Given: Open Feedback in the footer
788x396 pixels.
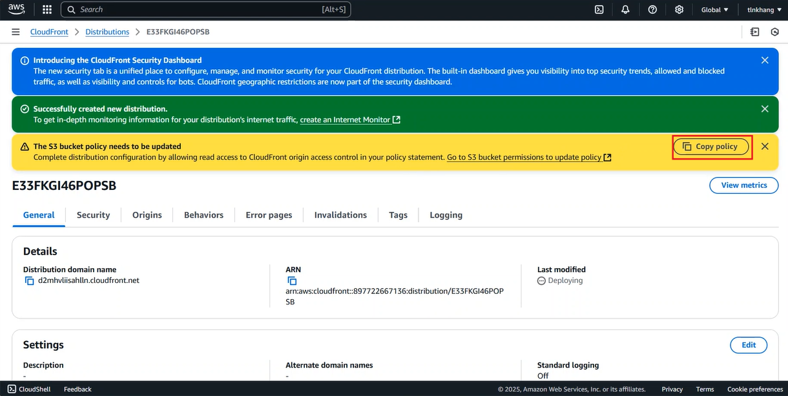Looking at the screenshot, I should 78,389.
